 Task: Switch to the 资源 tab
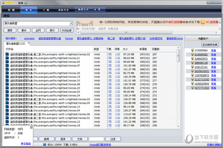coord(11,10)
